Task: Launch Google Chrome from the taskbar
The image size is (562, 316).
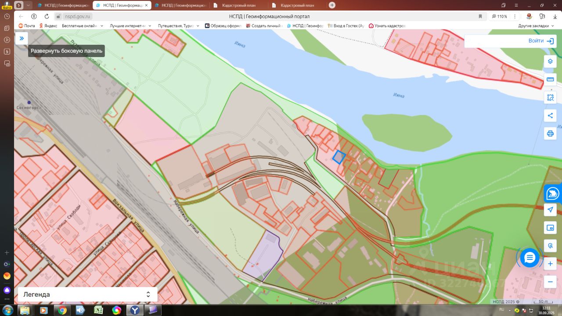Action: pos(62,310)
